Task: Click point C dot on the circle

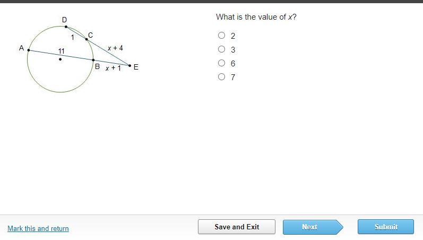Action: pyautogui.click(x=87, y=39)
